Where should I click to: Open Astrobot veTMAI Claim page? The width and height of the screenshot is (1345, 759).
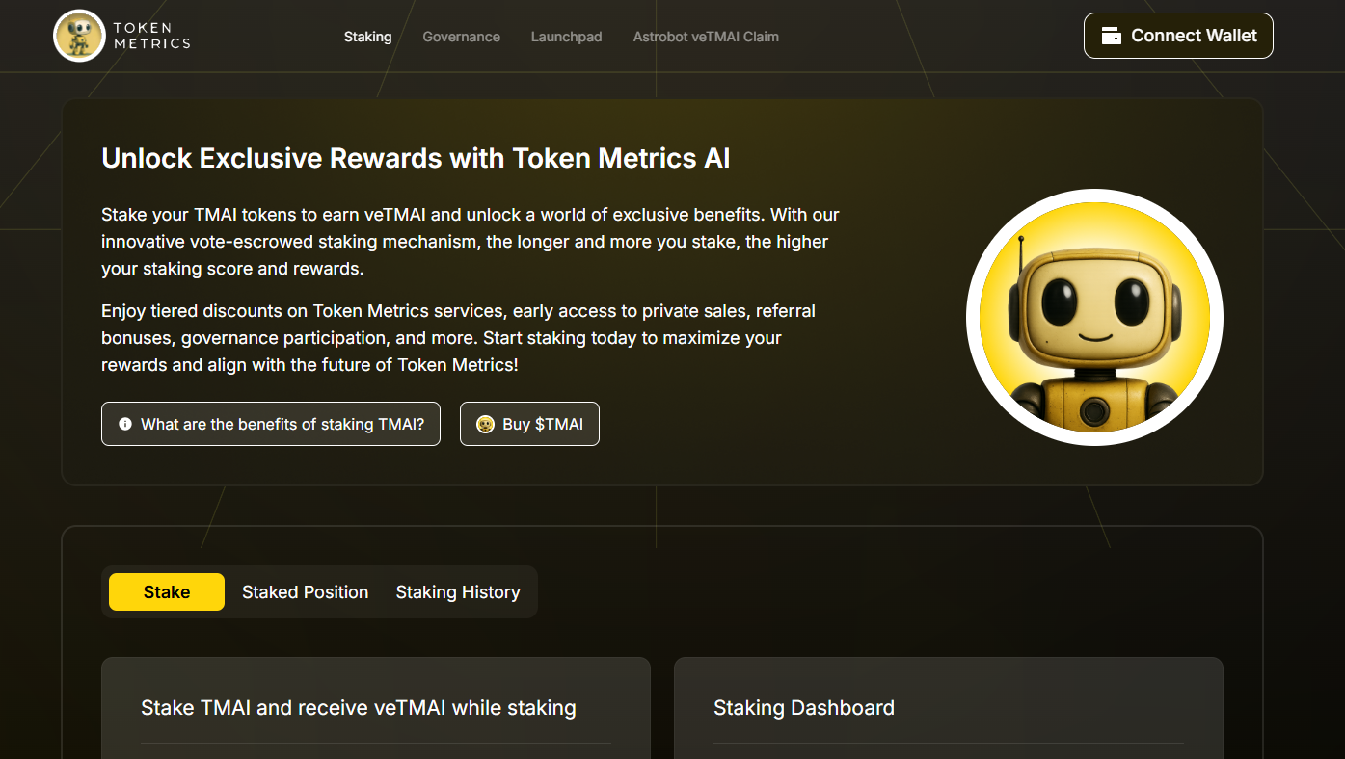pyautogui.click(x=706, y=37)
